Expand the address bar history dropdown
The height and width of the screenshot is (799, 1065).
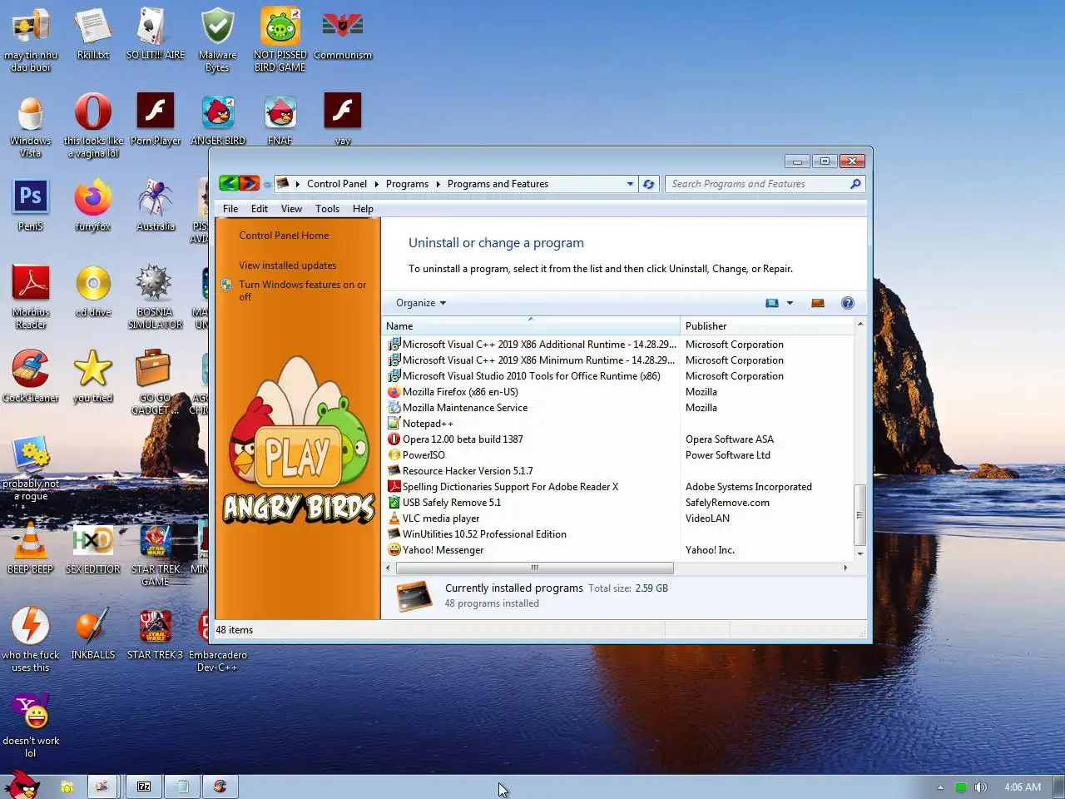[630, 184]
